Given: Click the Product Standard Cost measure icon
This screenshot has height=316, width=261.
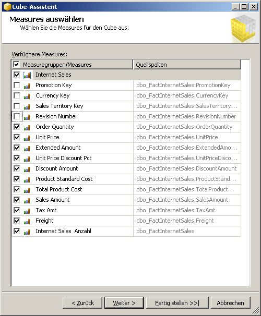Looking at the screenshot, I should point(27,180).
